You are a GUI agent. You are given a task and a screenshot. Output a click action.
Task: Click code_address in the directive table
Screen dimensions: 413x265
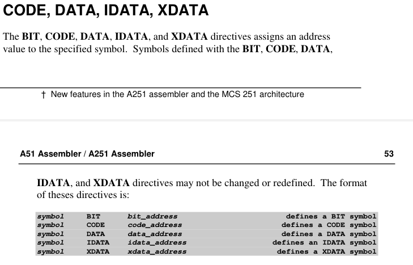pyautogui.click(x=155, y=225)
